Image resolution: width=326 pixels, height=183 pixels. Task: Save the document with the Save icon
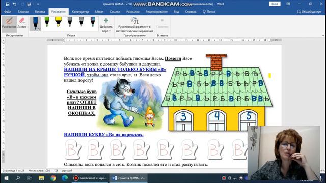click(8, 4)
